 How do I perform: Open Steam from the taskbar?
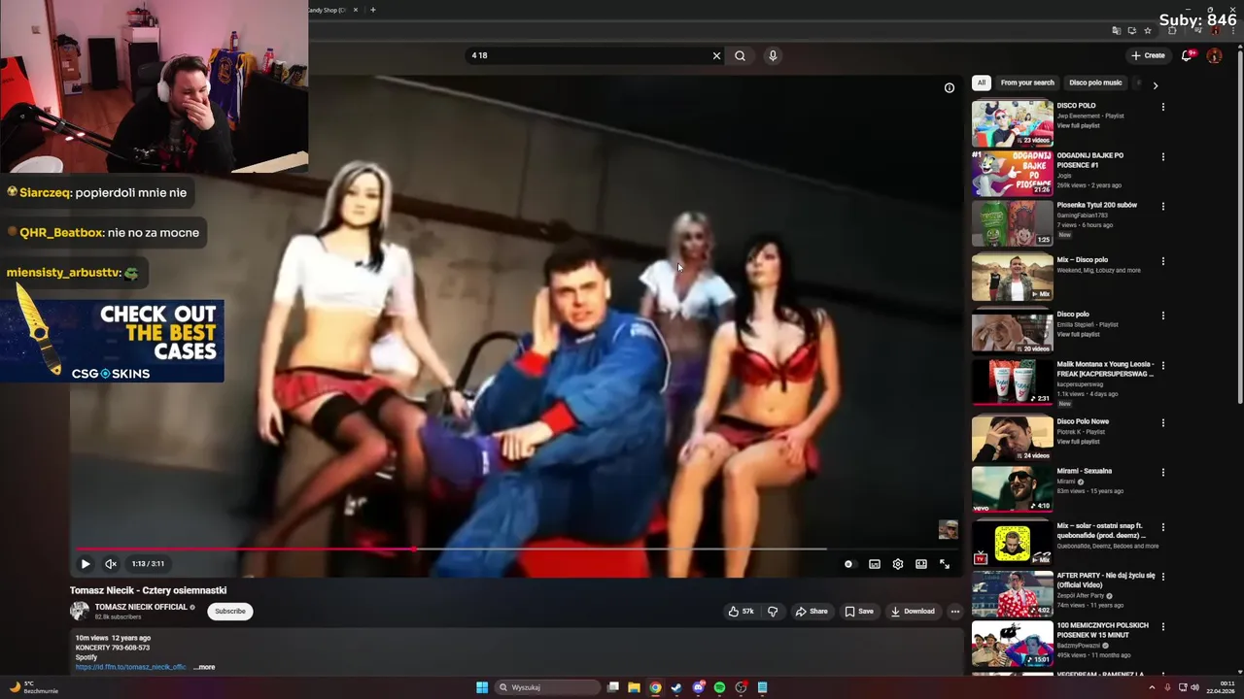[x=676, y=687]
